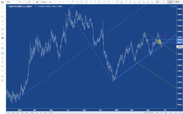Select the rectangle drawing tool
The width and height of the screenshot is (183, 114).
[86, 2]
